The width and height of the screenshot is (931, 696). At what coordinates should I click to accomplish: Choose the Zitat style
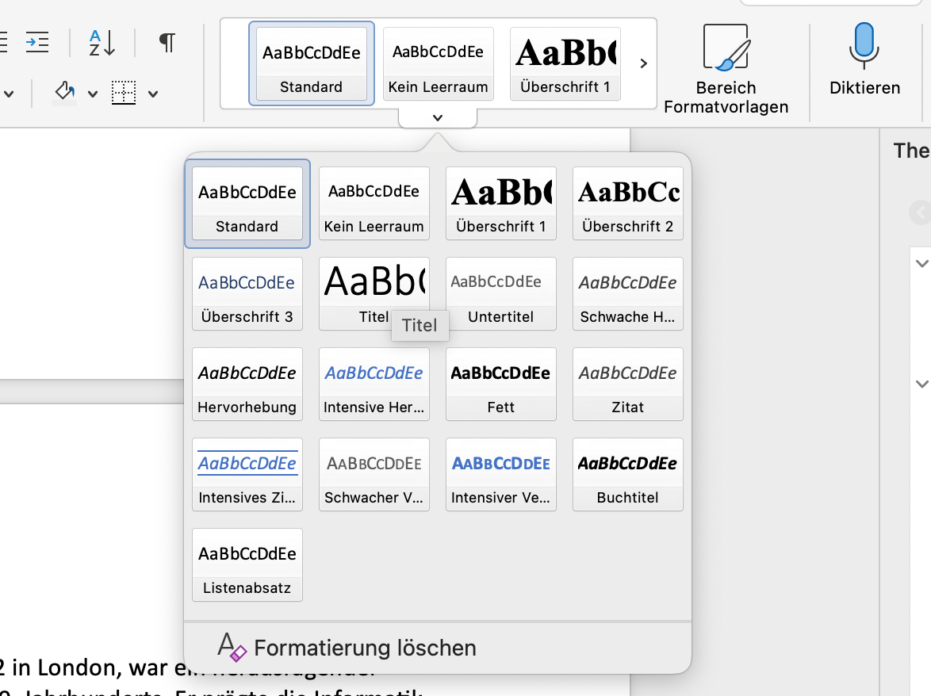627,383
